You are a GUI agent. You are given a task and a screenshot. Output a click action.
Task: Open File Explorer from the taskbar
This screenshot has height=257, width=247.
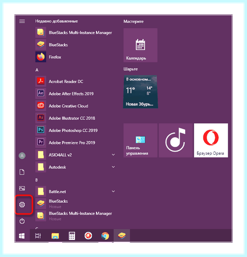point(55,236)
